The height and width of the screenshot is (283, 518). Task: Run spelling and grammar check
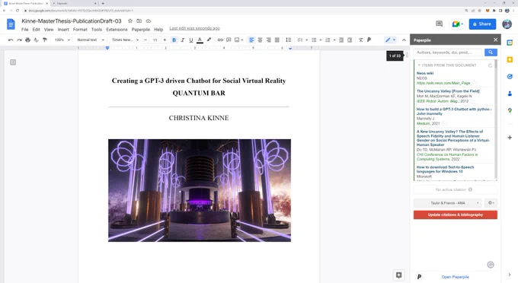(36, 40)
